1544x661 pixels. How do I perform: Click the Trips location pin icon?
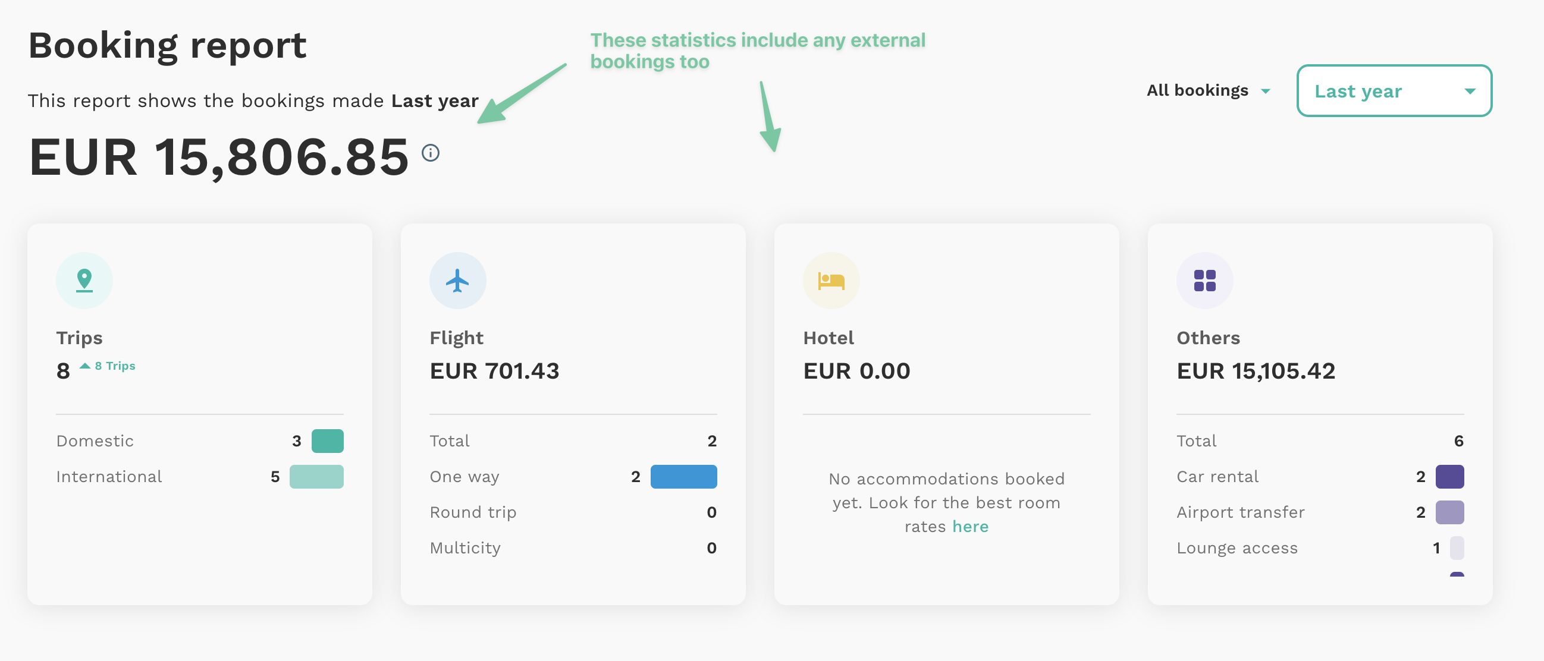(84, 281)
